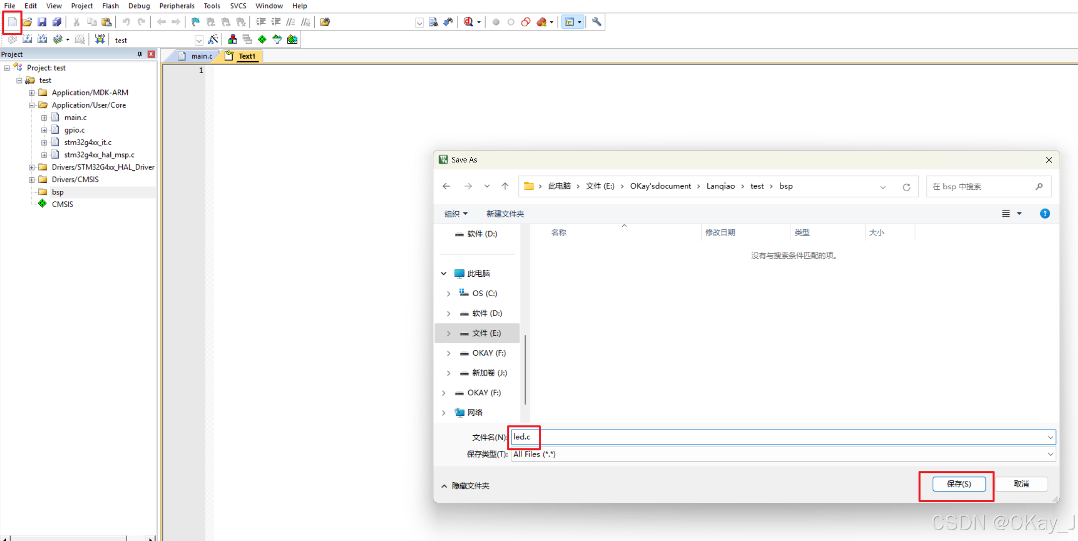Expand the Drivers/CMSIS folder node
Viewport: 1078px width, 541px height.
[x=32, y=180]
